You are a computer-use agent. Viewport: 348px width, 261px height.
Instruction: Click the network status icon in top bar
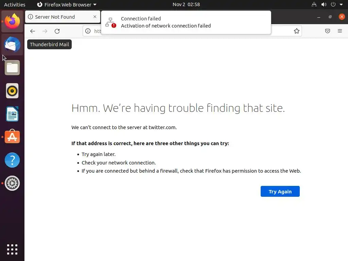coord(314,4)
